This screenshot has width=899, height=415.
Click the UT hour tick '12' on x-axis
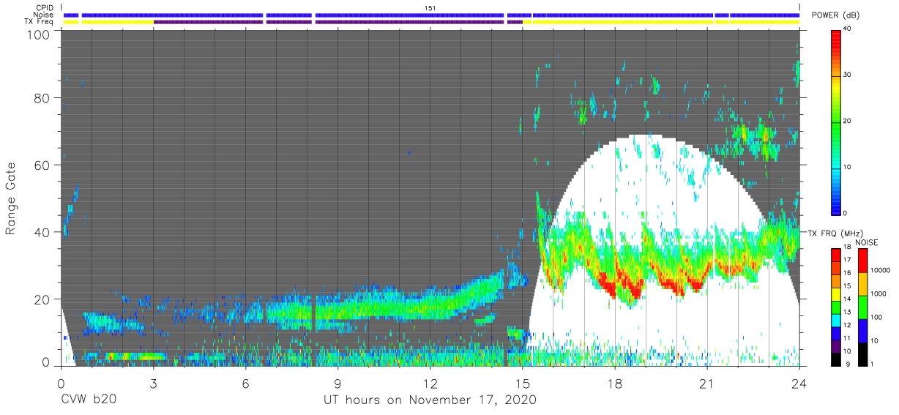[x=430, y=383]
